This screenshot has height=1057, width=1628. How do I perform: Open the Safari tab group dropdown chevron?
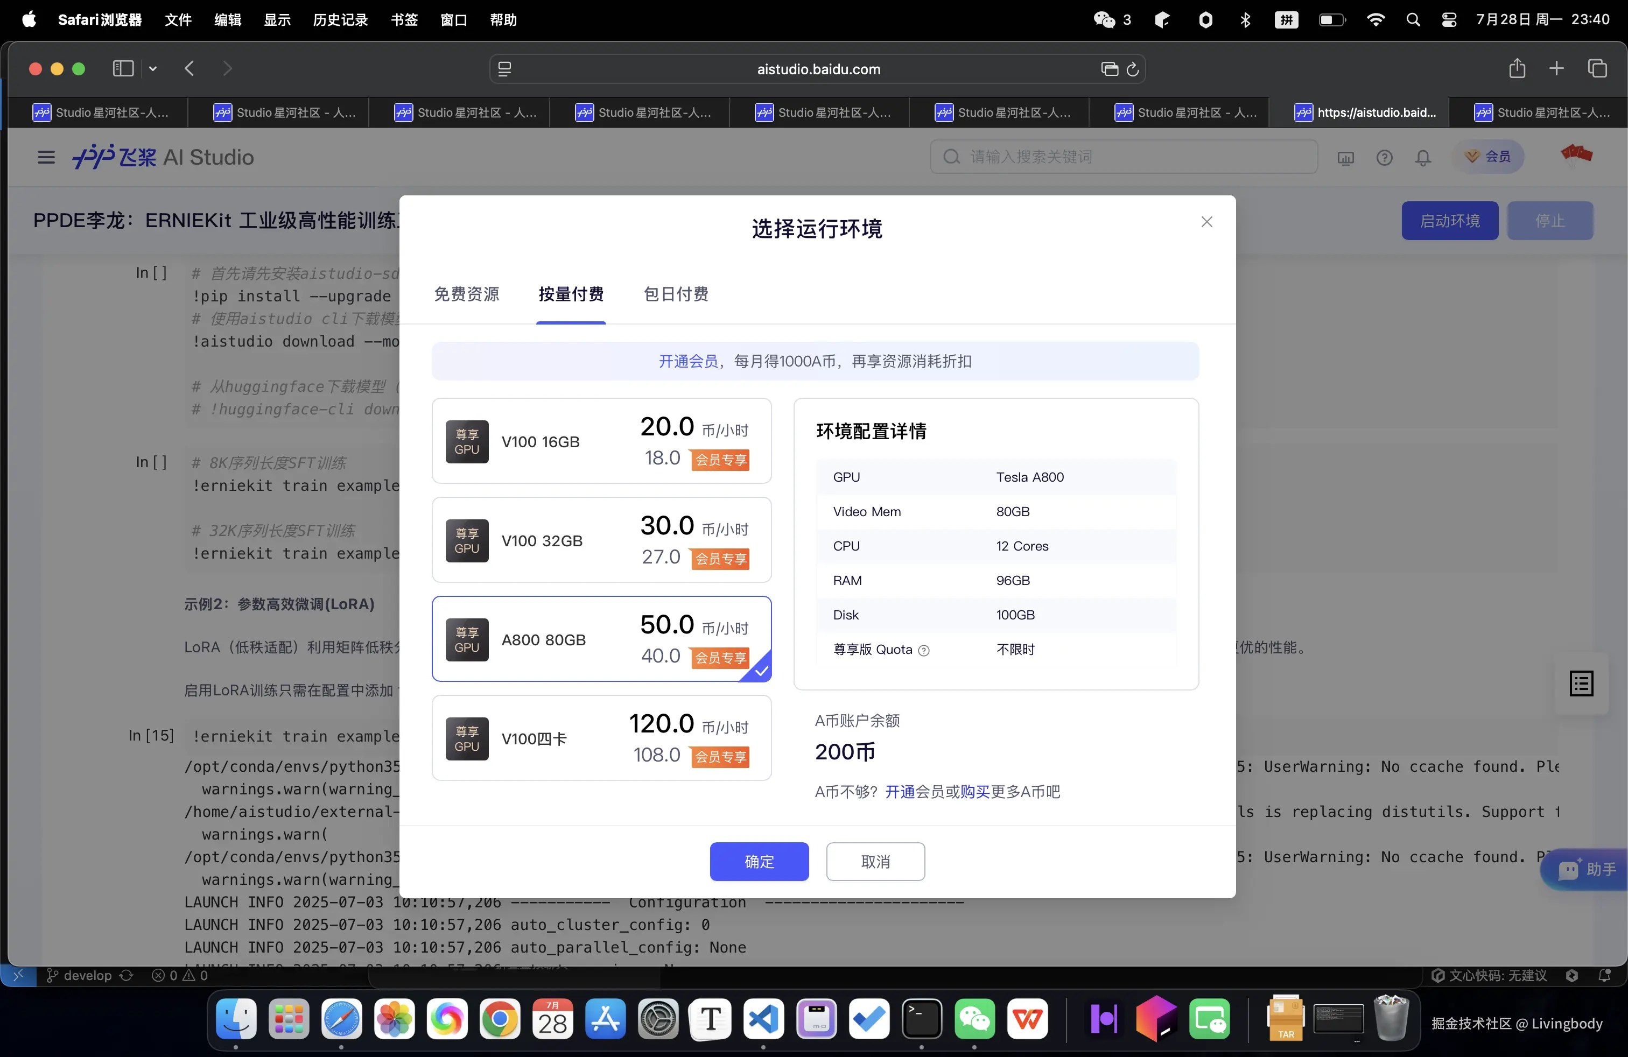click(x=153, y=68)
